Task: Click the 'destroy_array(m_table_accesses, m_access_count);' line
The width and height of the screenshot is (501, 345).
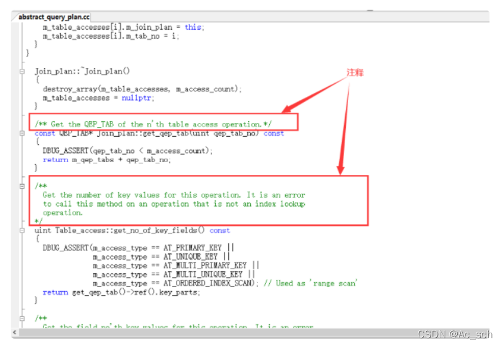Action: click(x=142, y=89)
